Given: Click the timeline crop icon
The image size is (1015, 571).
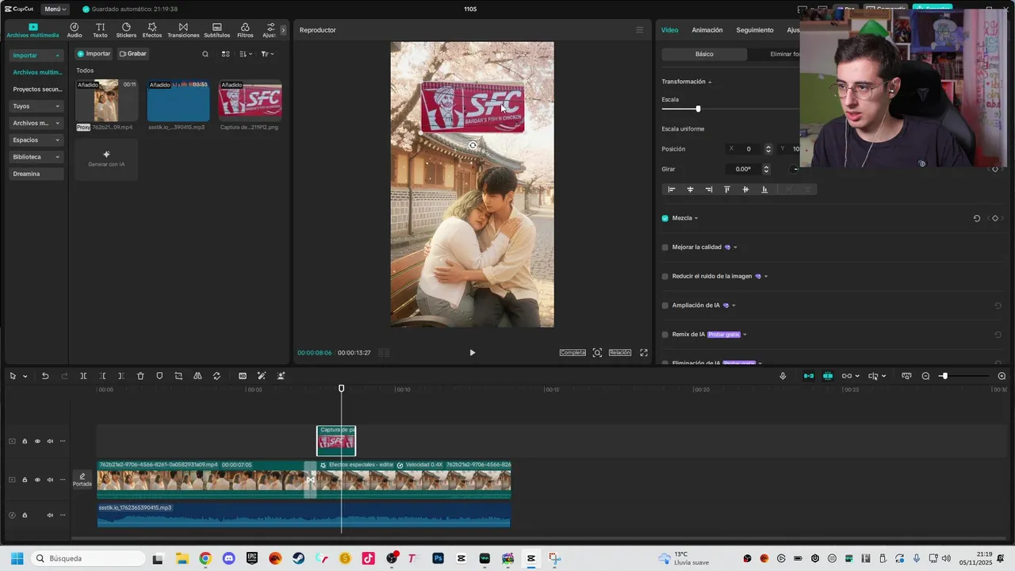Looking at the screenshot, I should (x=178, y=376).
